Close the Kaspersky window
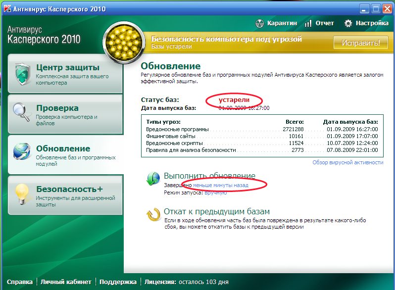Viewport: 395px width, 290px height. (x=387, y=9)
